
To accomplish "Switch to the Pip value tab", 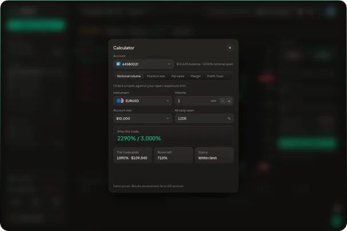I will (x=178, y=76).
